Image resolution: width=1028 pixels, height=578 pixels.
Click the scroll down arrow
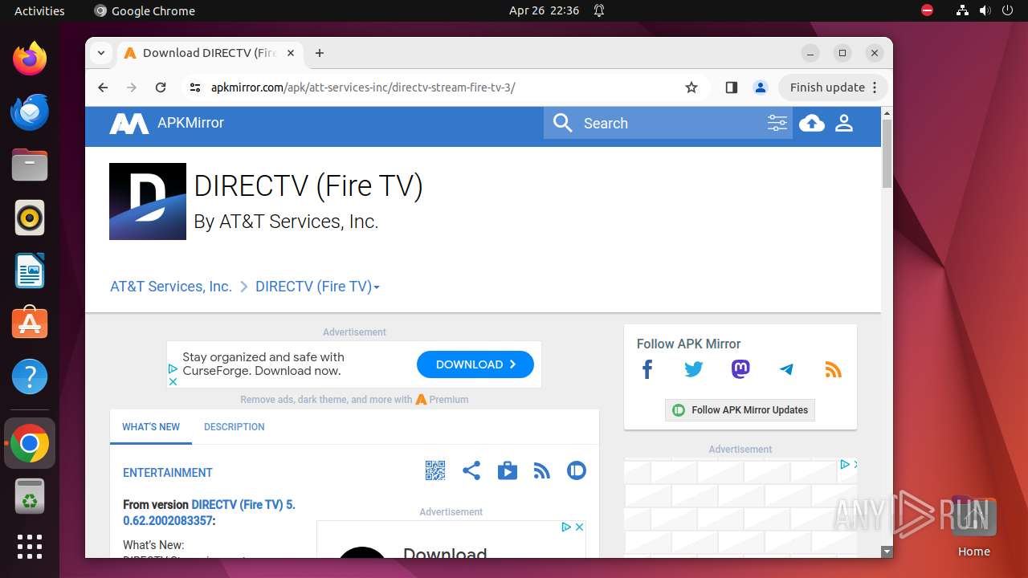coord(887,552)
